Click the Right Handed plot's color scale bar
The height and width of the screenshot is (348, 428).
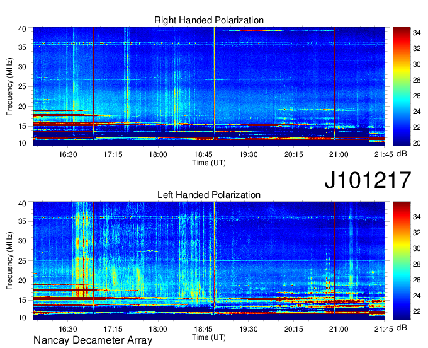402,86
